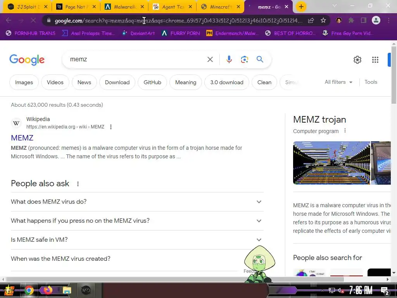The image size is (397, 298).
Task: Expand 'When was the MEMZ virus created?'
Action: pyautogui.click(x=137, y=259)
